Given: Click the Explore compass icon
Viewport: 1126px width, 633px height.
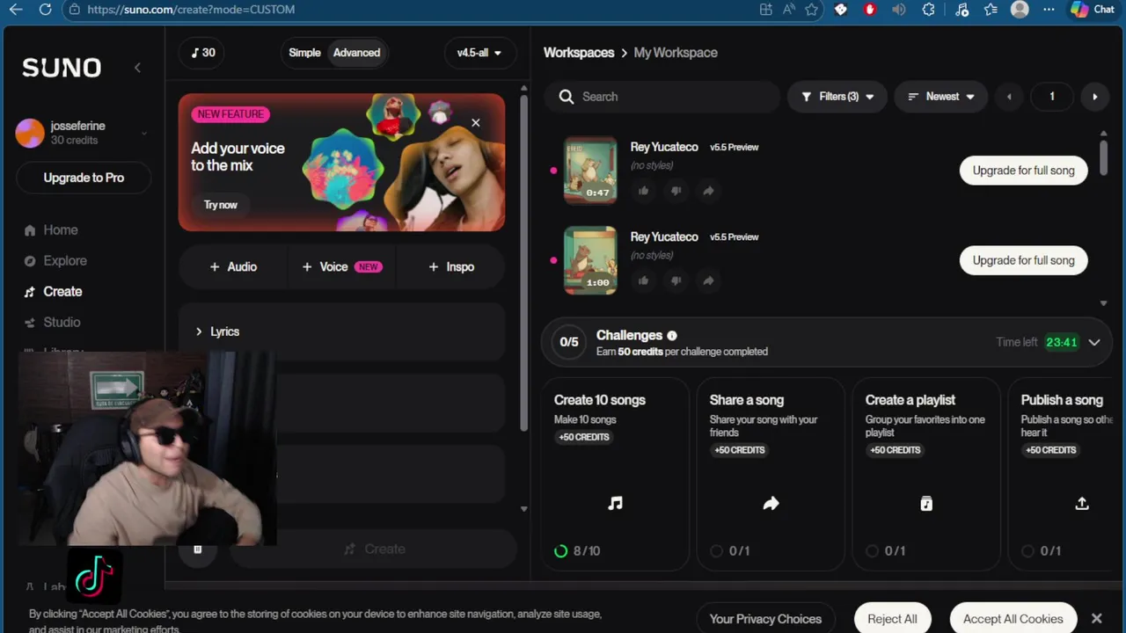Looking at the screenshot, I should pos(30,261).
